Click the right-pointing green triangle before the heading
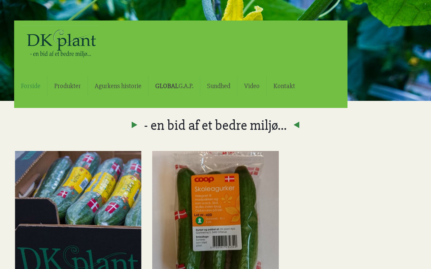The image size is (431, 269). point(134,125)
